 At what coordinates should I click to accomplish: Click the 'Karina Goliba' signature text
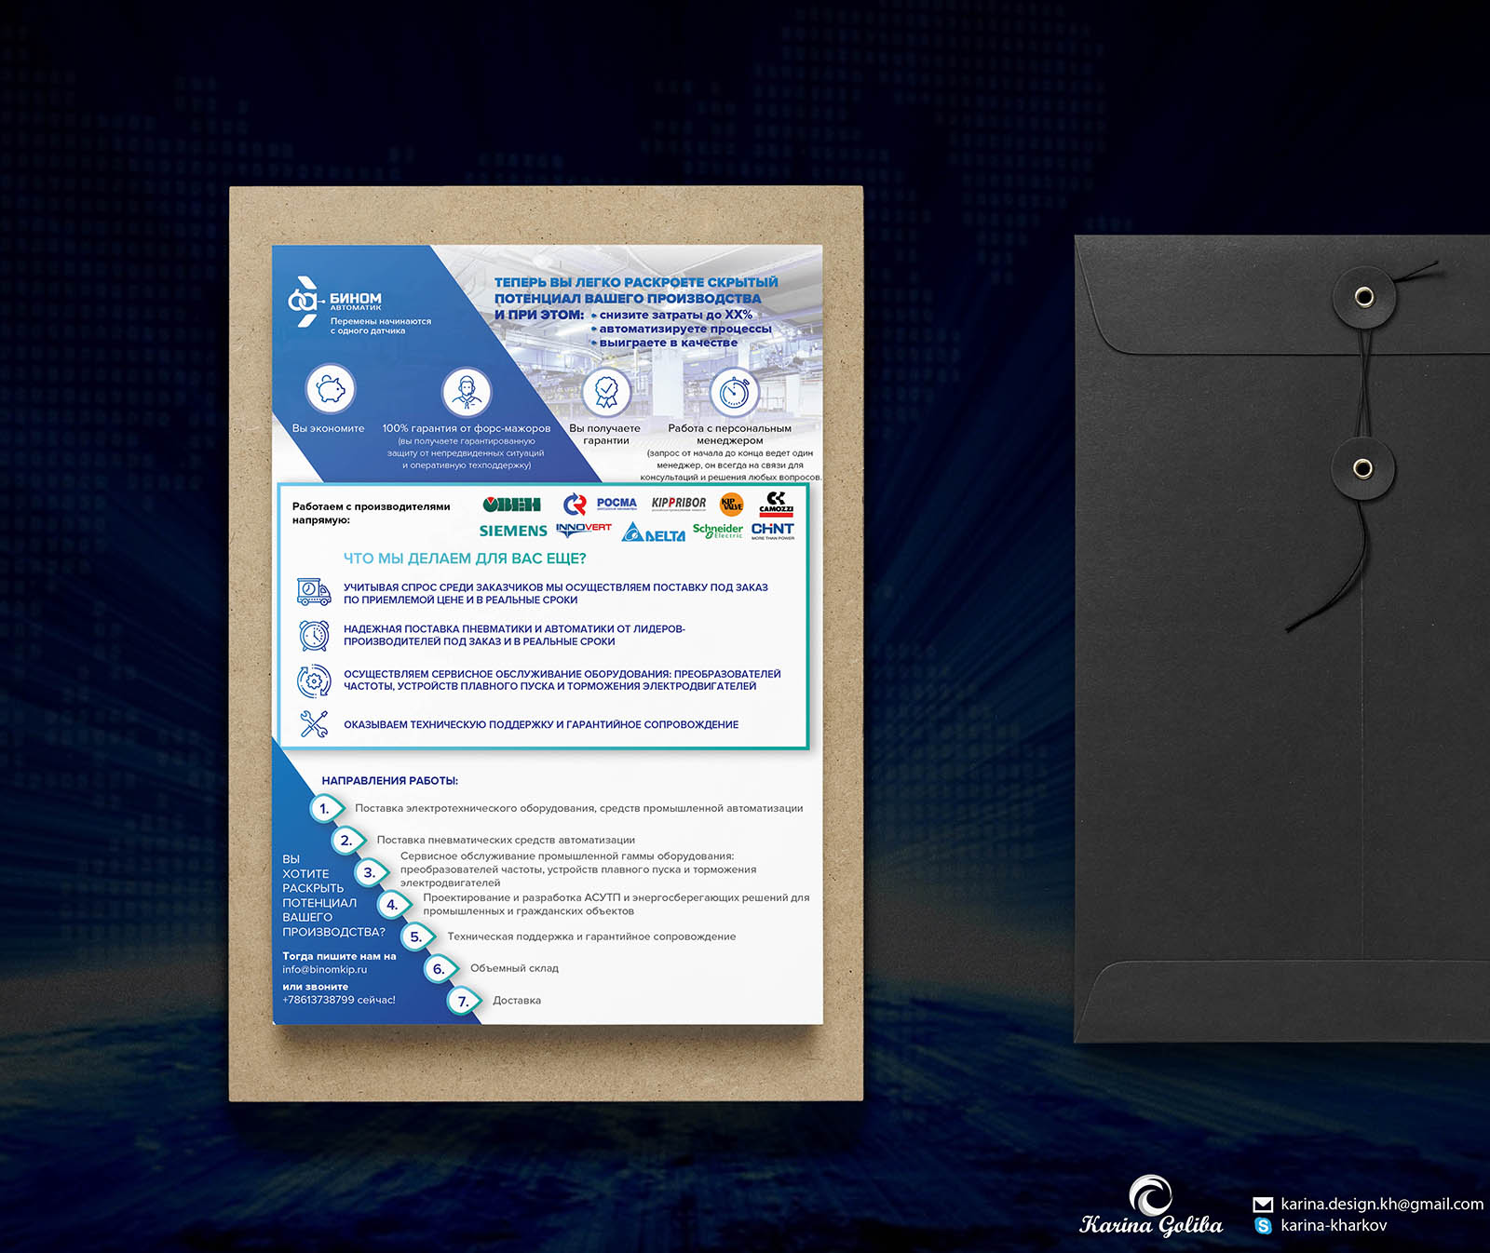coord(1151,1225)
